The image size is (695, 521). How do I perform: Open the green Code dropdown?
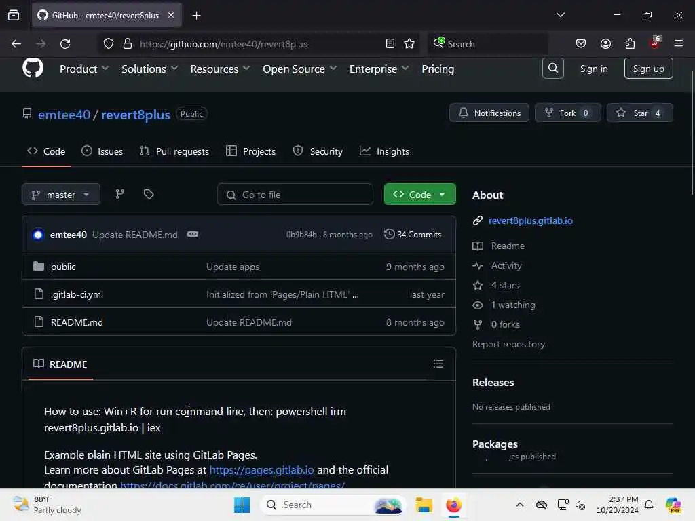coord(419,194)
